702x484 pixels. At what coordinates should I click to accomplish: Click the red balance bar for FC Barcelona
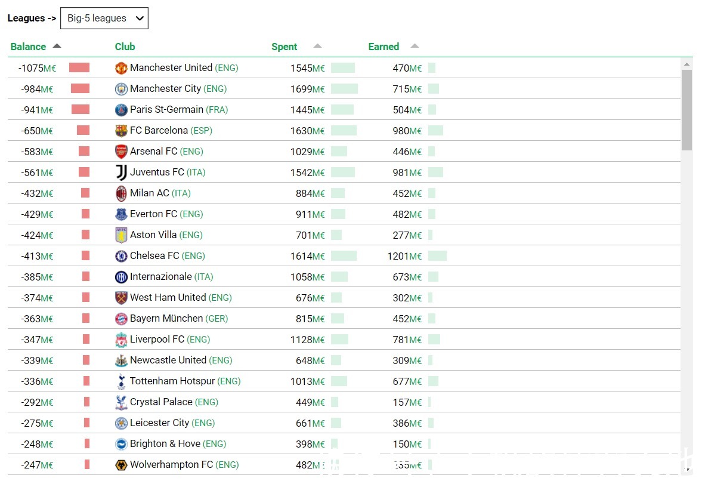(x=84, y=131)
